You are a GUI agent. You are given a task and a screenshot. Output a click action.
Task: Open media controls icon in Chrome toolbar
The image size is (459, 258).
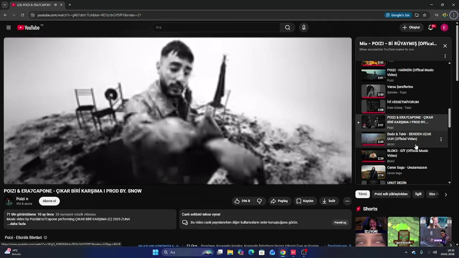[436, 15]
